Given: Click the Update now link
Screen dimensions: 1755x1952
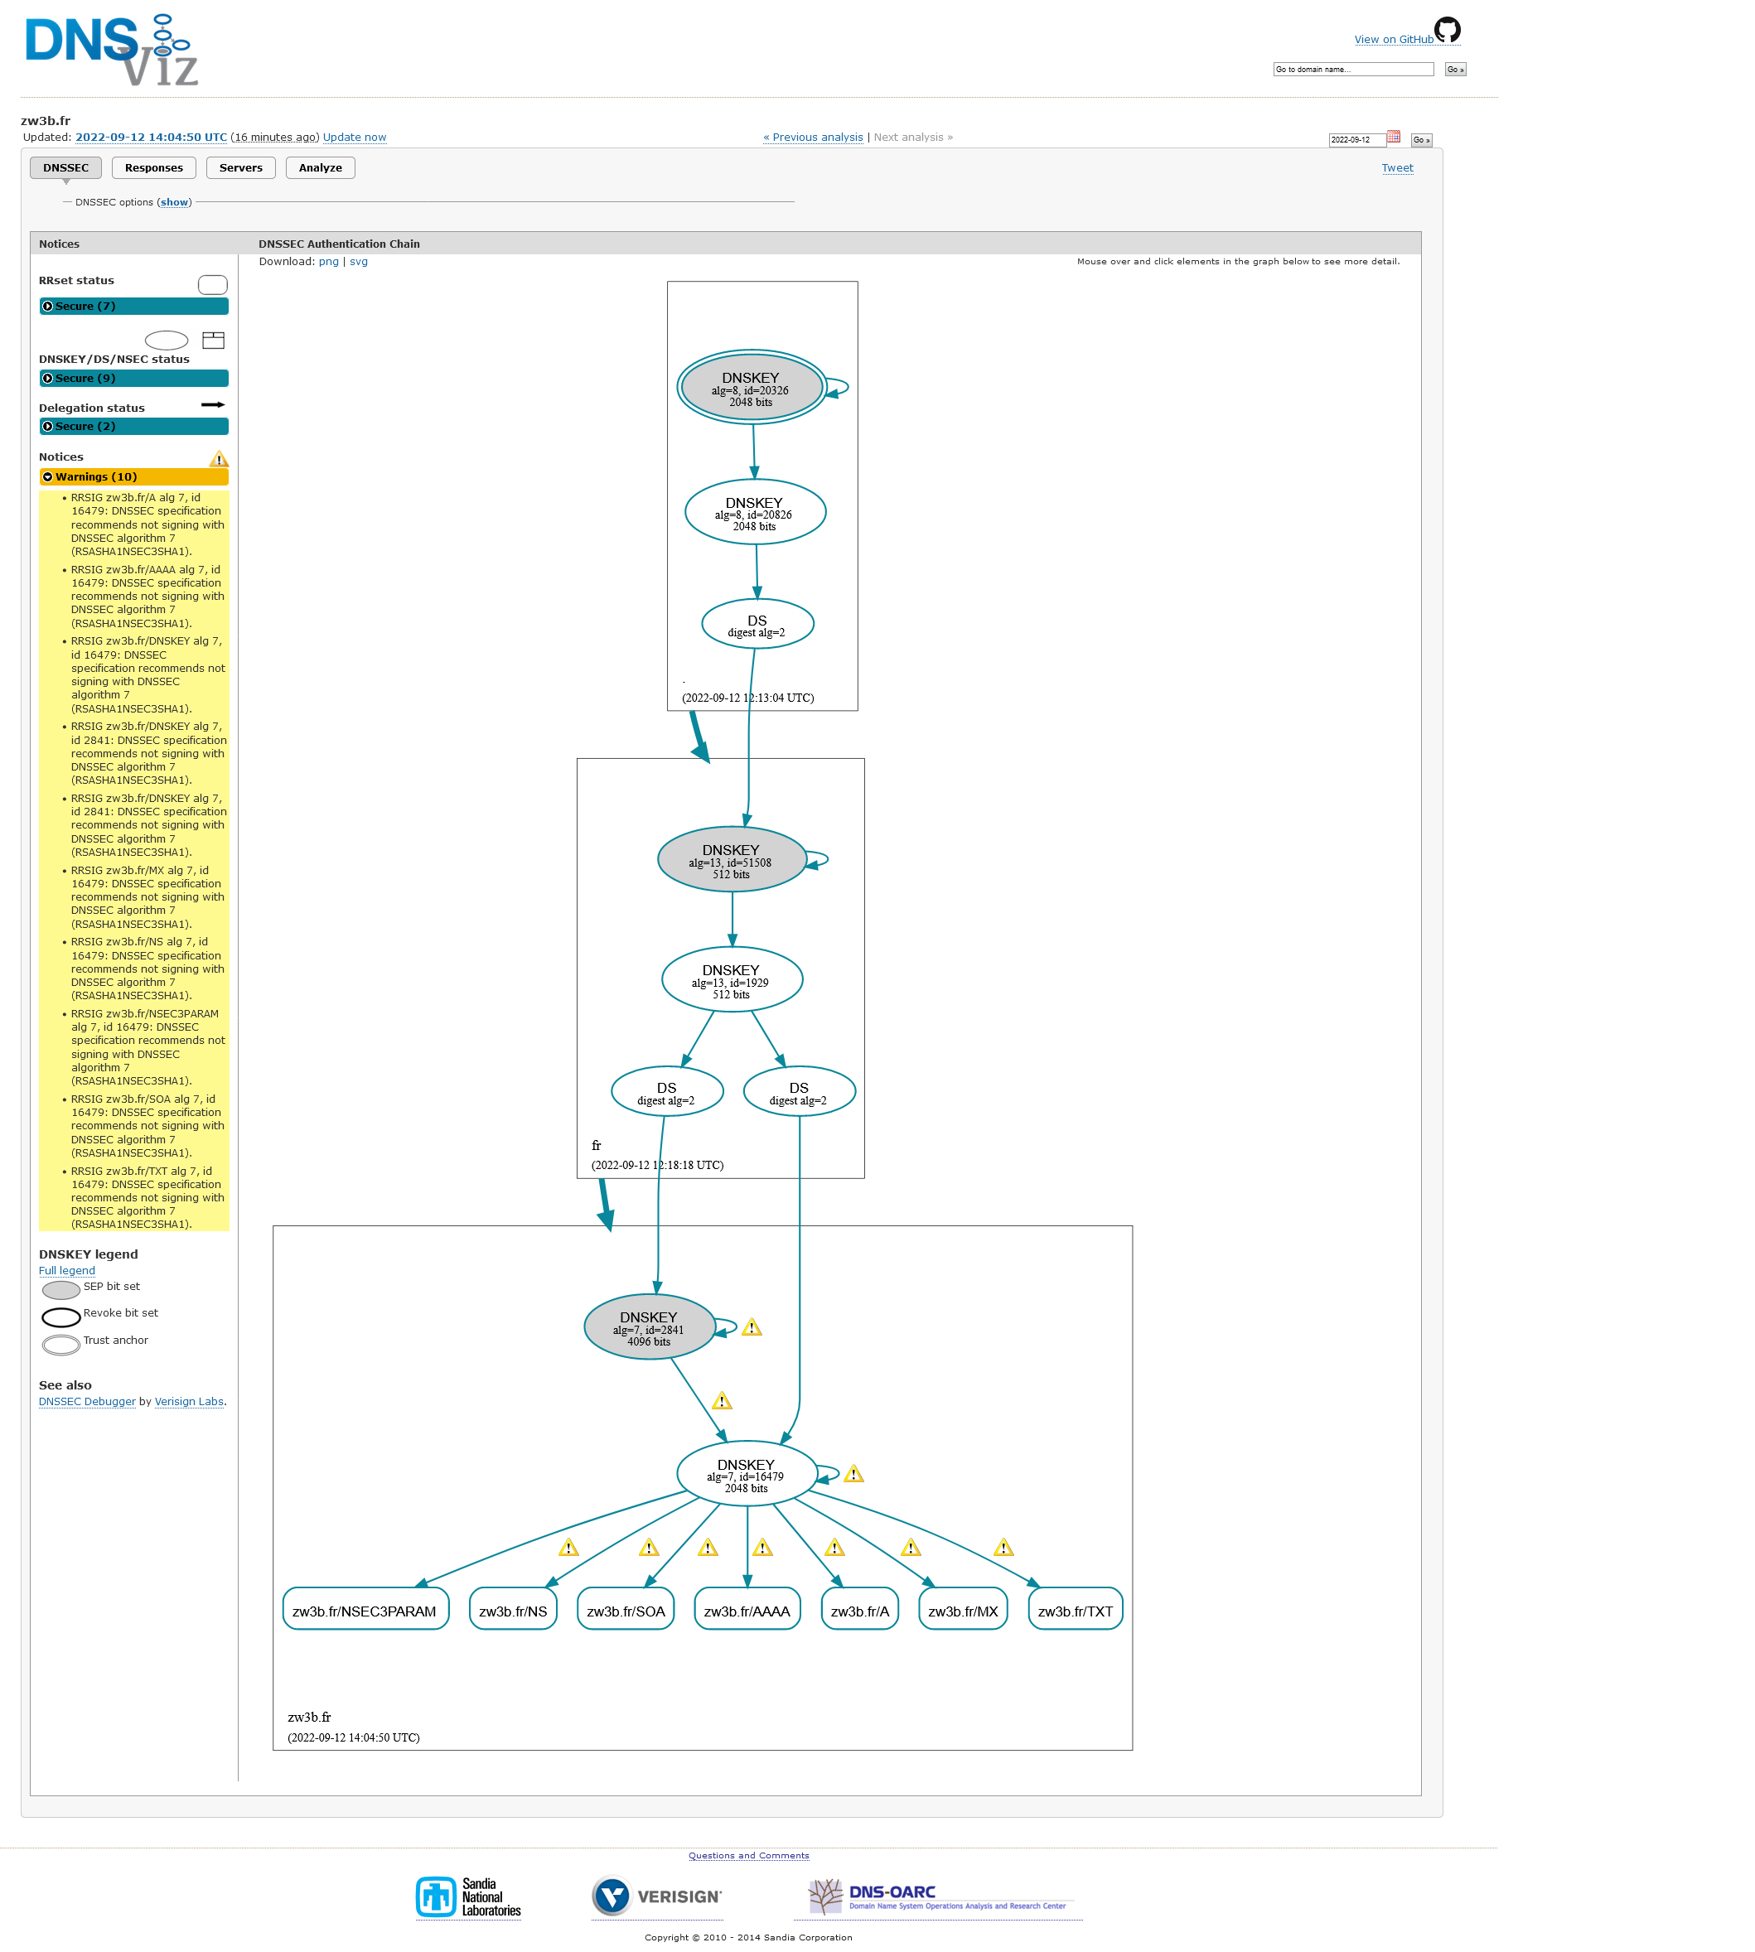Looking at the screenshot, I should click(x=354, y=137).
